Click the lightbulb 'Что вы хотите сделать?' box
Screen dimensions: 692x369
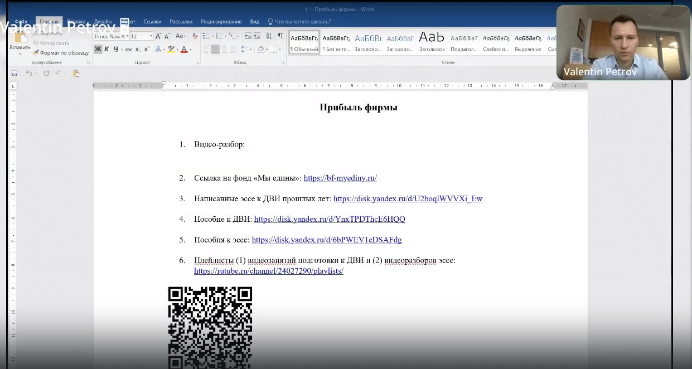pyautogui.click(x=300, y=22)
